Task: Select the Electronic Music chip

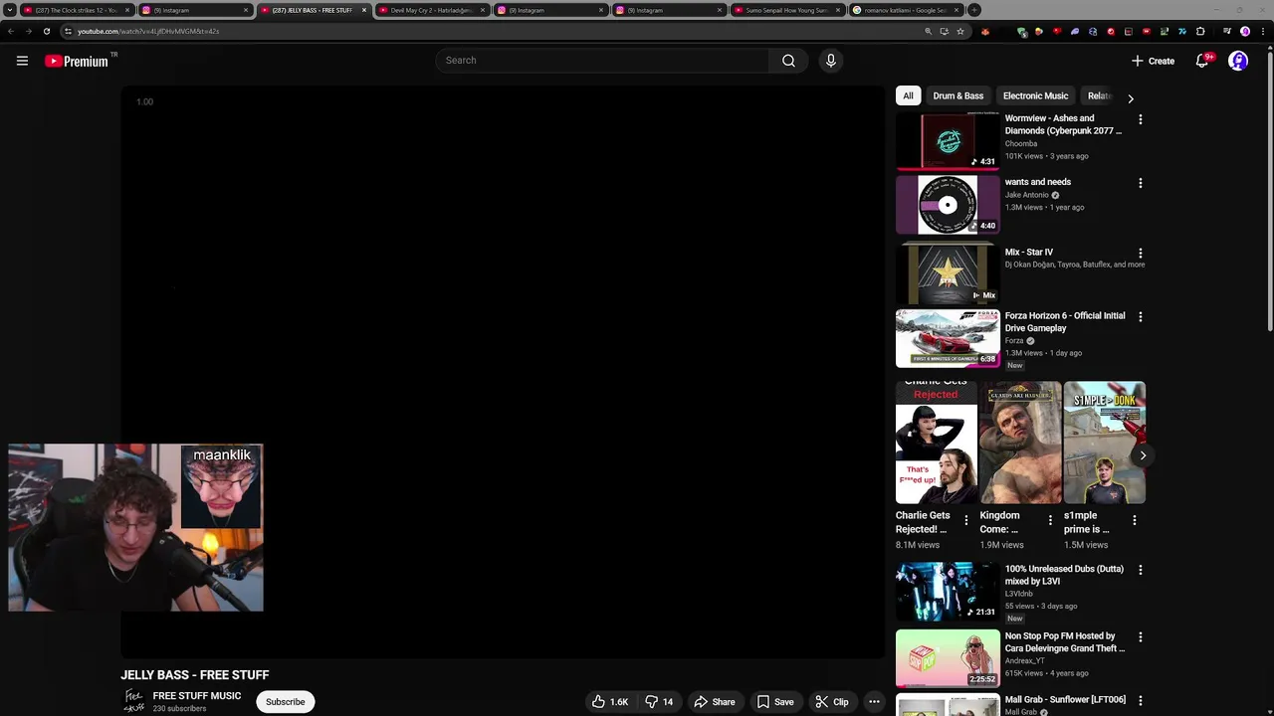Action: coord(1035,96)
